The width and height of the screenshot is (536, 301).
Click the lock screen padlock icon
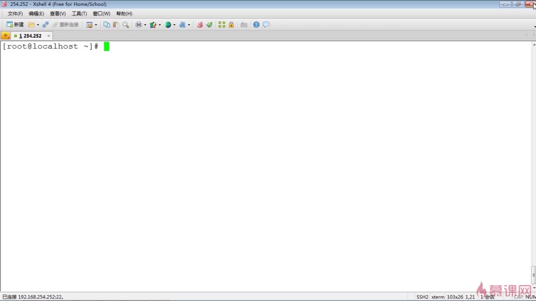tap(231, 25)
